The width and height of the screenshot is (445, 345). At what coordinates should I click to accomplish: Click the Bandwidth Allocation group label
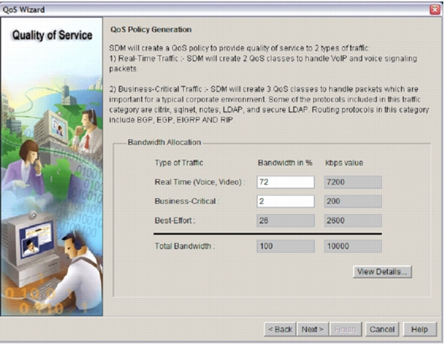pos(165,143)
